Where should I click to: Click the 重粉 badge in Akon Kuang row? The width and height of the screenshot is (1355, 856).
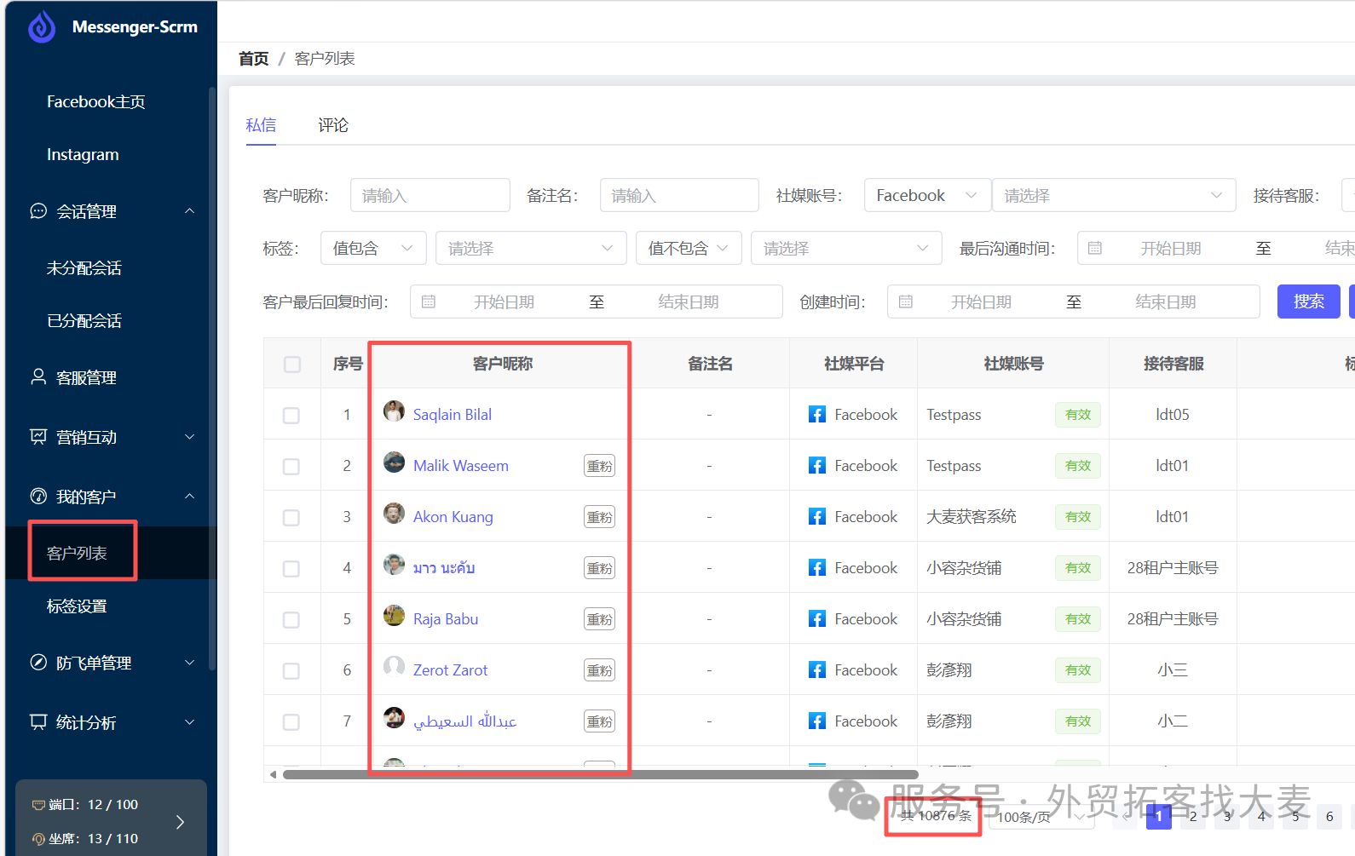point(600,517)
